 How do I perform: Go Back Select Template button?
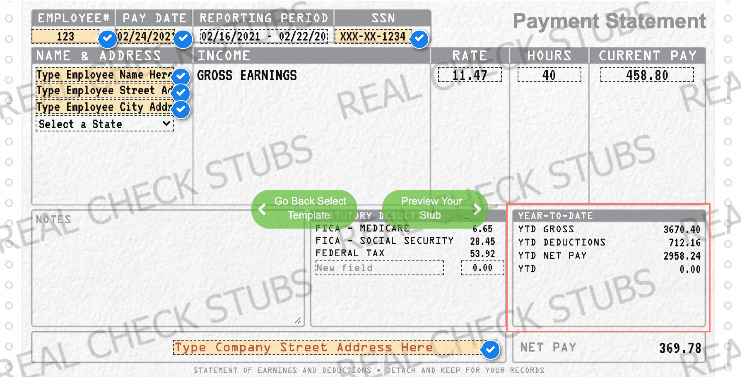coord(304,209)
